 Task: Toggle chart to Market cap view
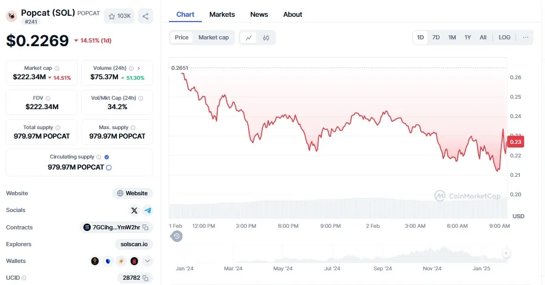pos(213,38)
